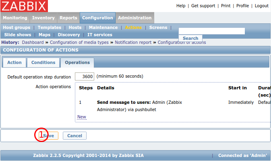Open the Help link

(181, 6)
